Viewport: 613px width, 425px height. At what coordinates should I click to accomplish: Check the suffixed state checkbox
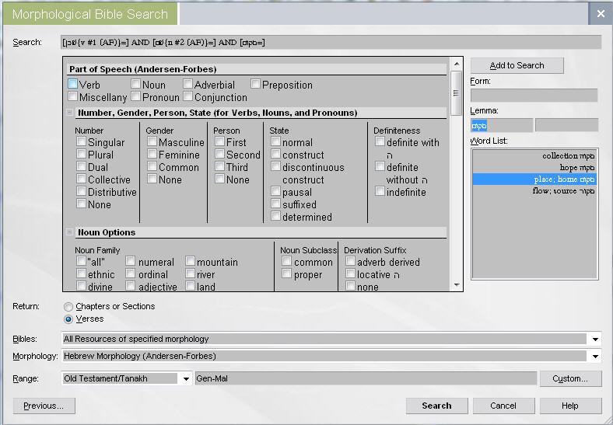pos(275,204)
